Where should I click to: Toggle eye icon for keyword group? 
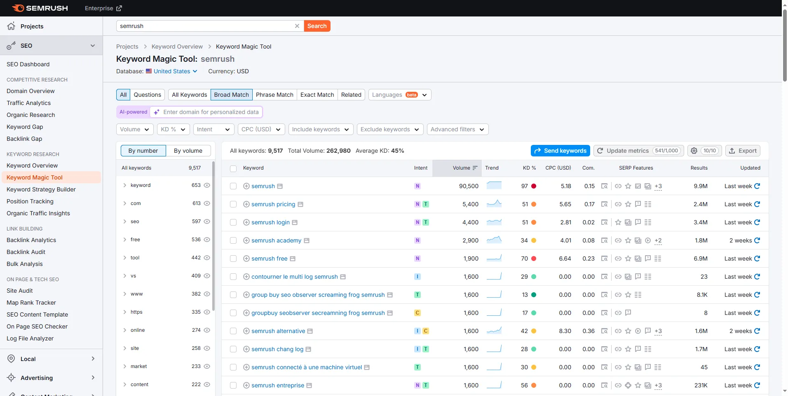pyautogui.click(x=207, y=185)
